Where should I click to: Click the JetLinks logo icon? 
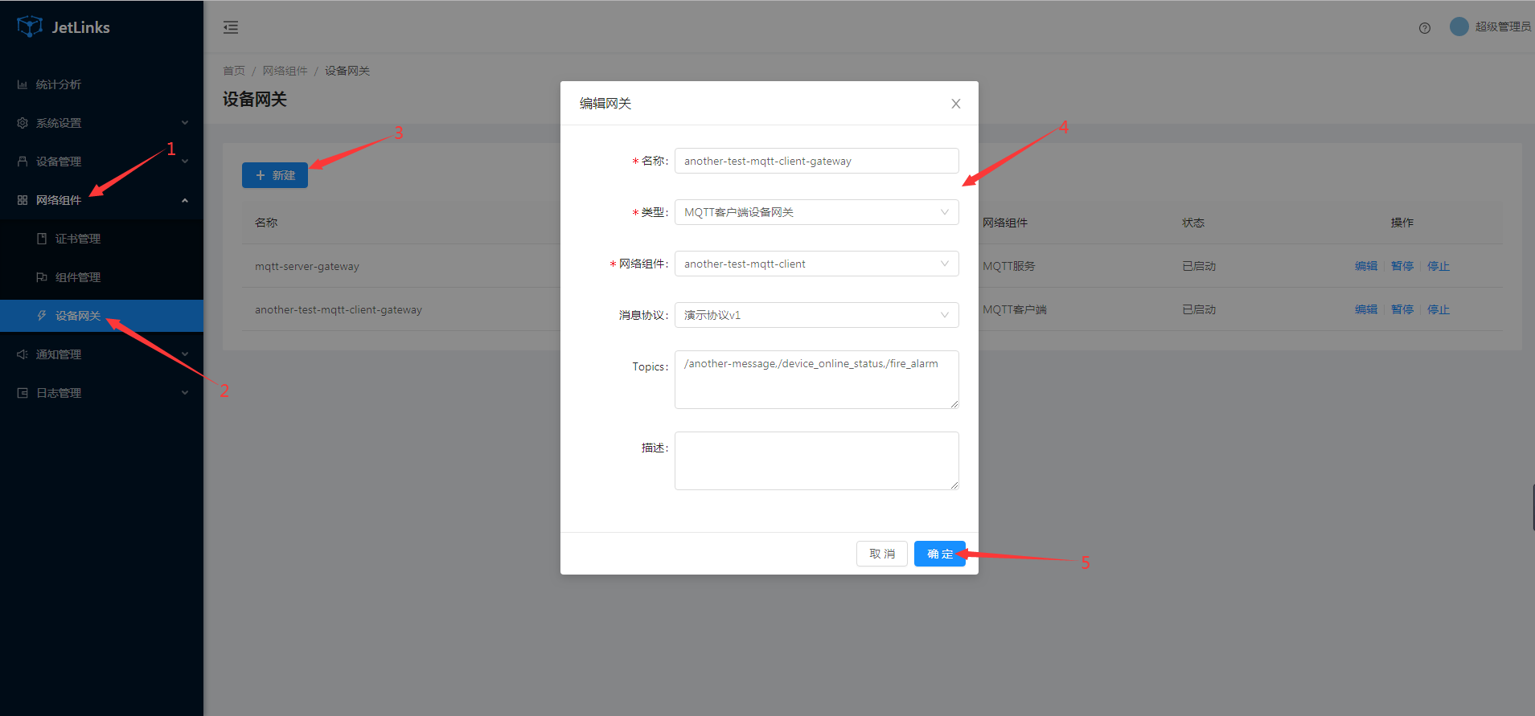[x=30, y=27]
